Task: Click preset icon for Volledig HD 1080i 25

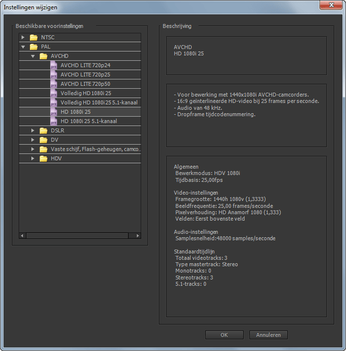Action: pyautogui.click(x=54, y=93)
